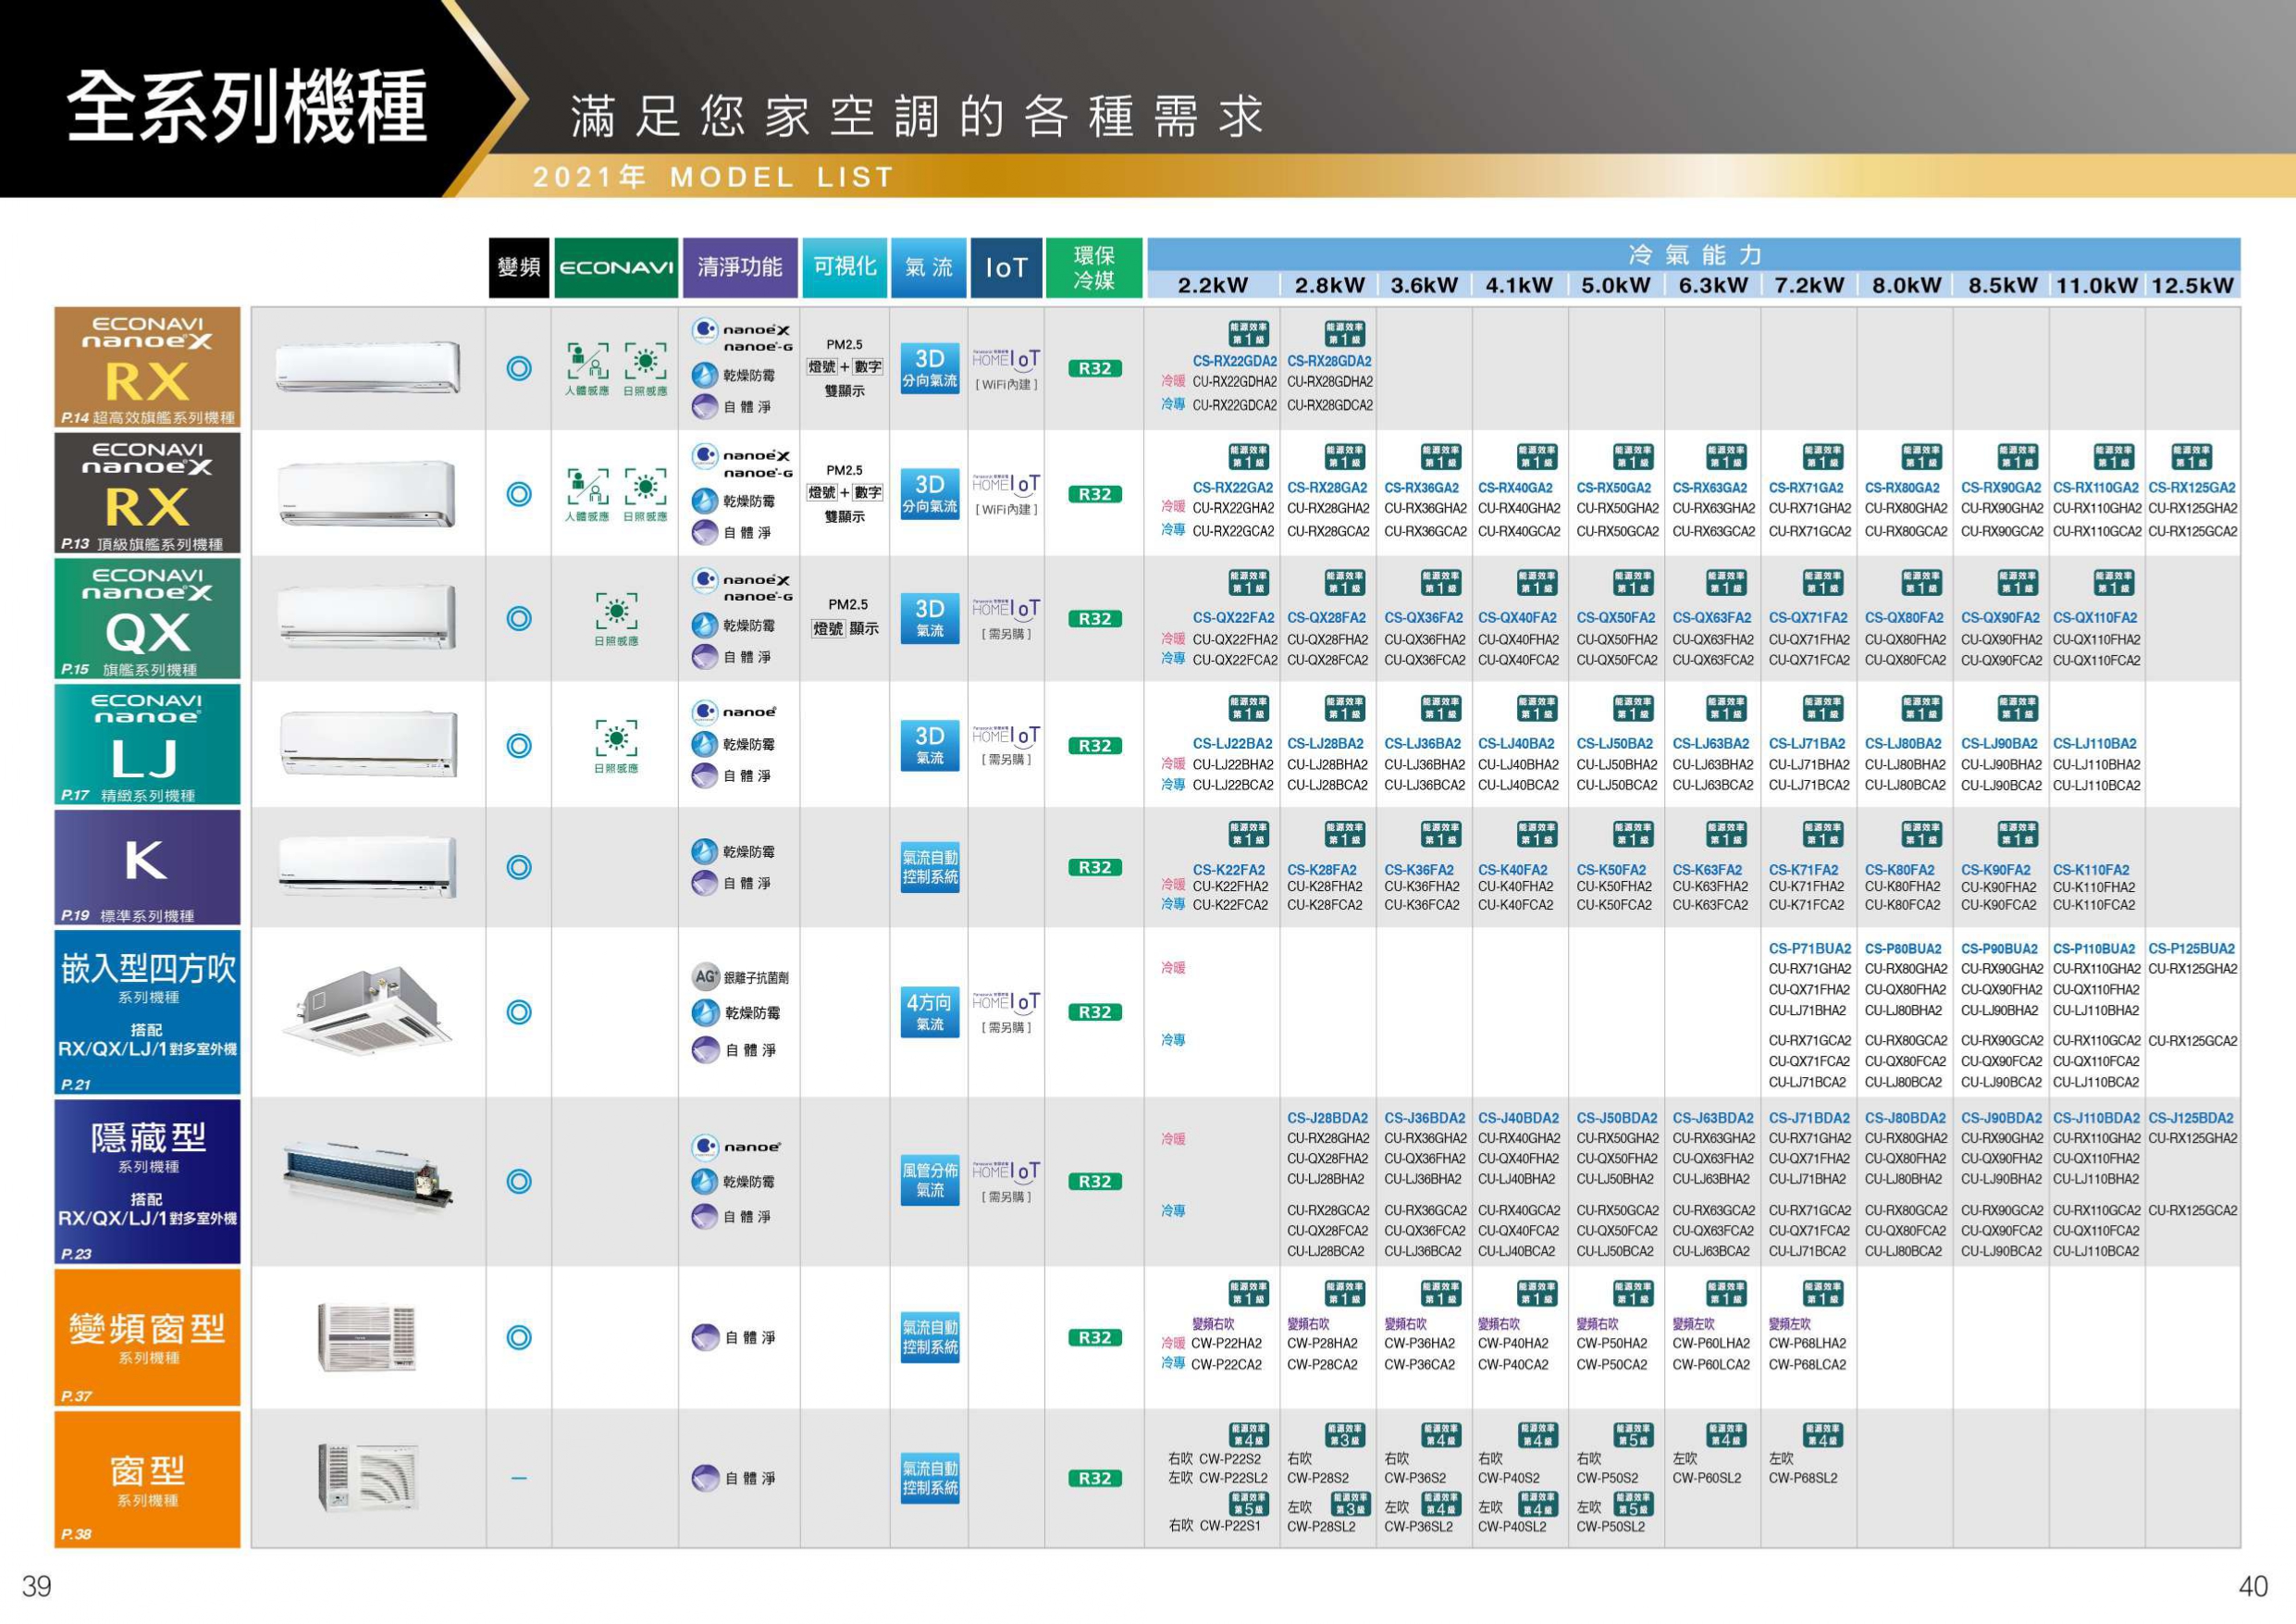Click the 全系列機種 title
This screenshot has height=1624, width=2296.
pyautogui.click(x=246, y=106)
